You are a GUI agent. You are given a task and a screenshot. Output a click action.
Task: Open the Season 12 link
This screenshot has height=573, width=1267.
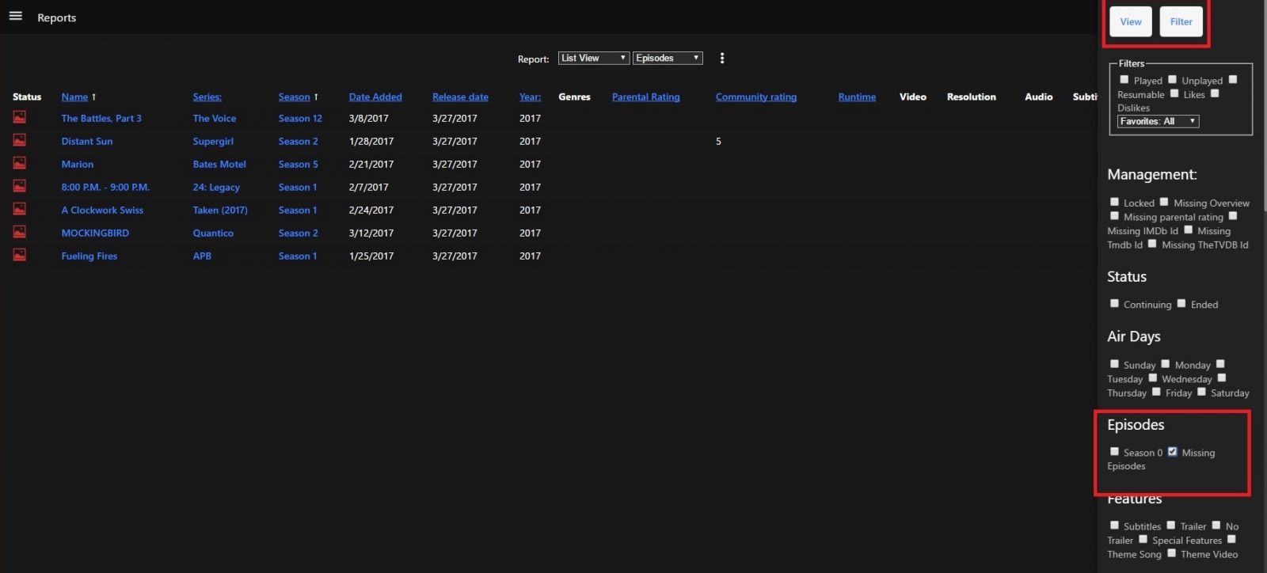300,118
